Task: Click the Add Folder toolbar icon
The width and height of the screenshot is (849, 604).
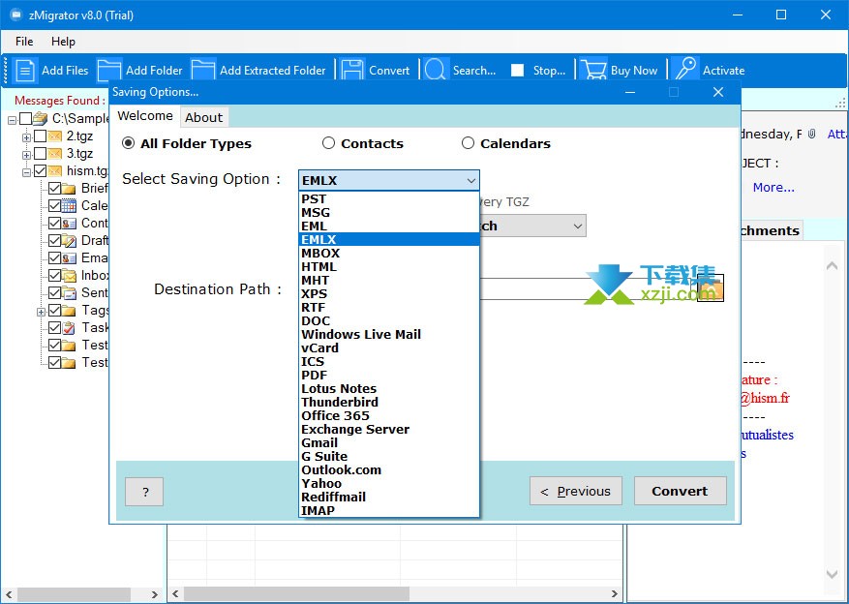Action: coord(108,71)
